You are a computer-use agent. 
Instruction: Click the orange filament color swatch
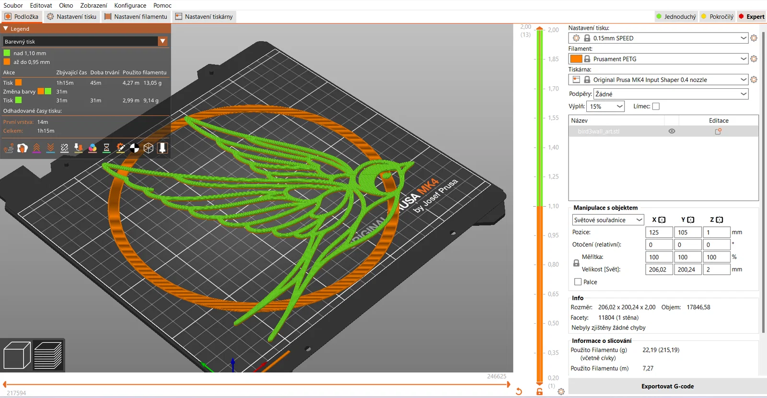(x=576, y=59)
